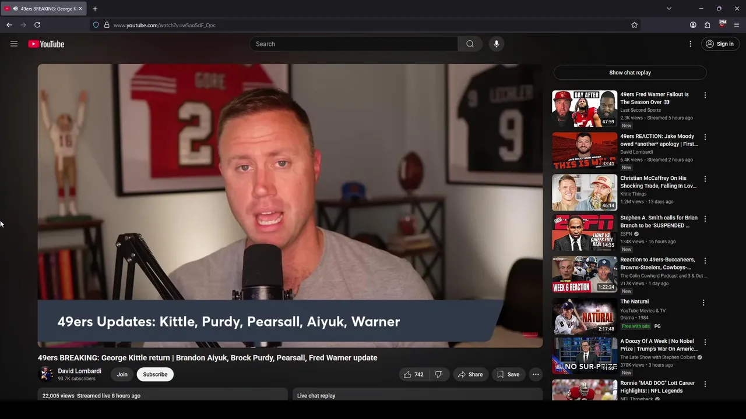Play Stephen A. Smith ESPN thumbnail
Image resolution: width=746 pixels, height=419 pixels.
tap(585, 232)
